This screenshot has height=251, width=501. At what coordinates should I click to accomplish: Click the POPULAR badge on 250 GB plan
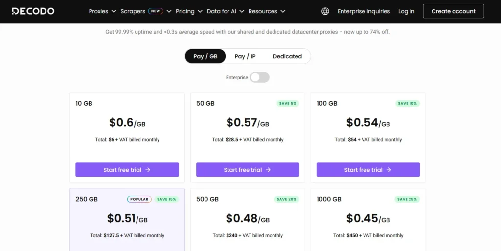tap(139, 199)
